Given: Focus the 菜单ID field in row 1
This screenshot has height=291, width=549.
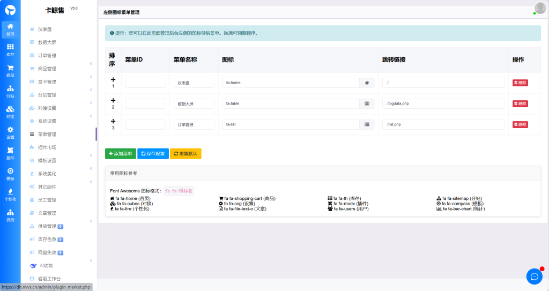Looking at the screenshot, I should coord(146,83).
